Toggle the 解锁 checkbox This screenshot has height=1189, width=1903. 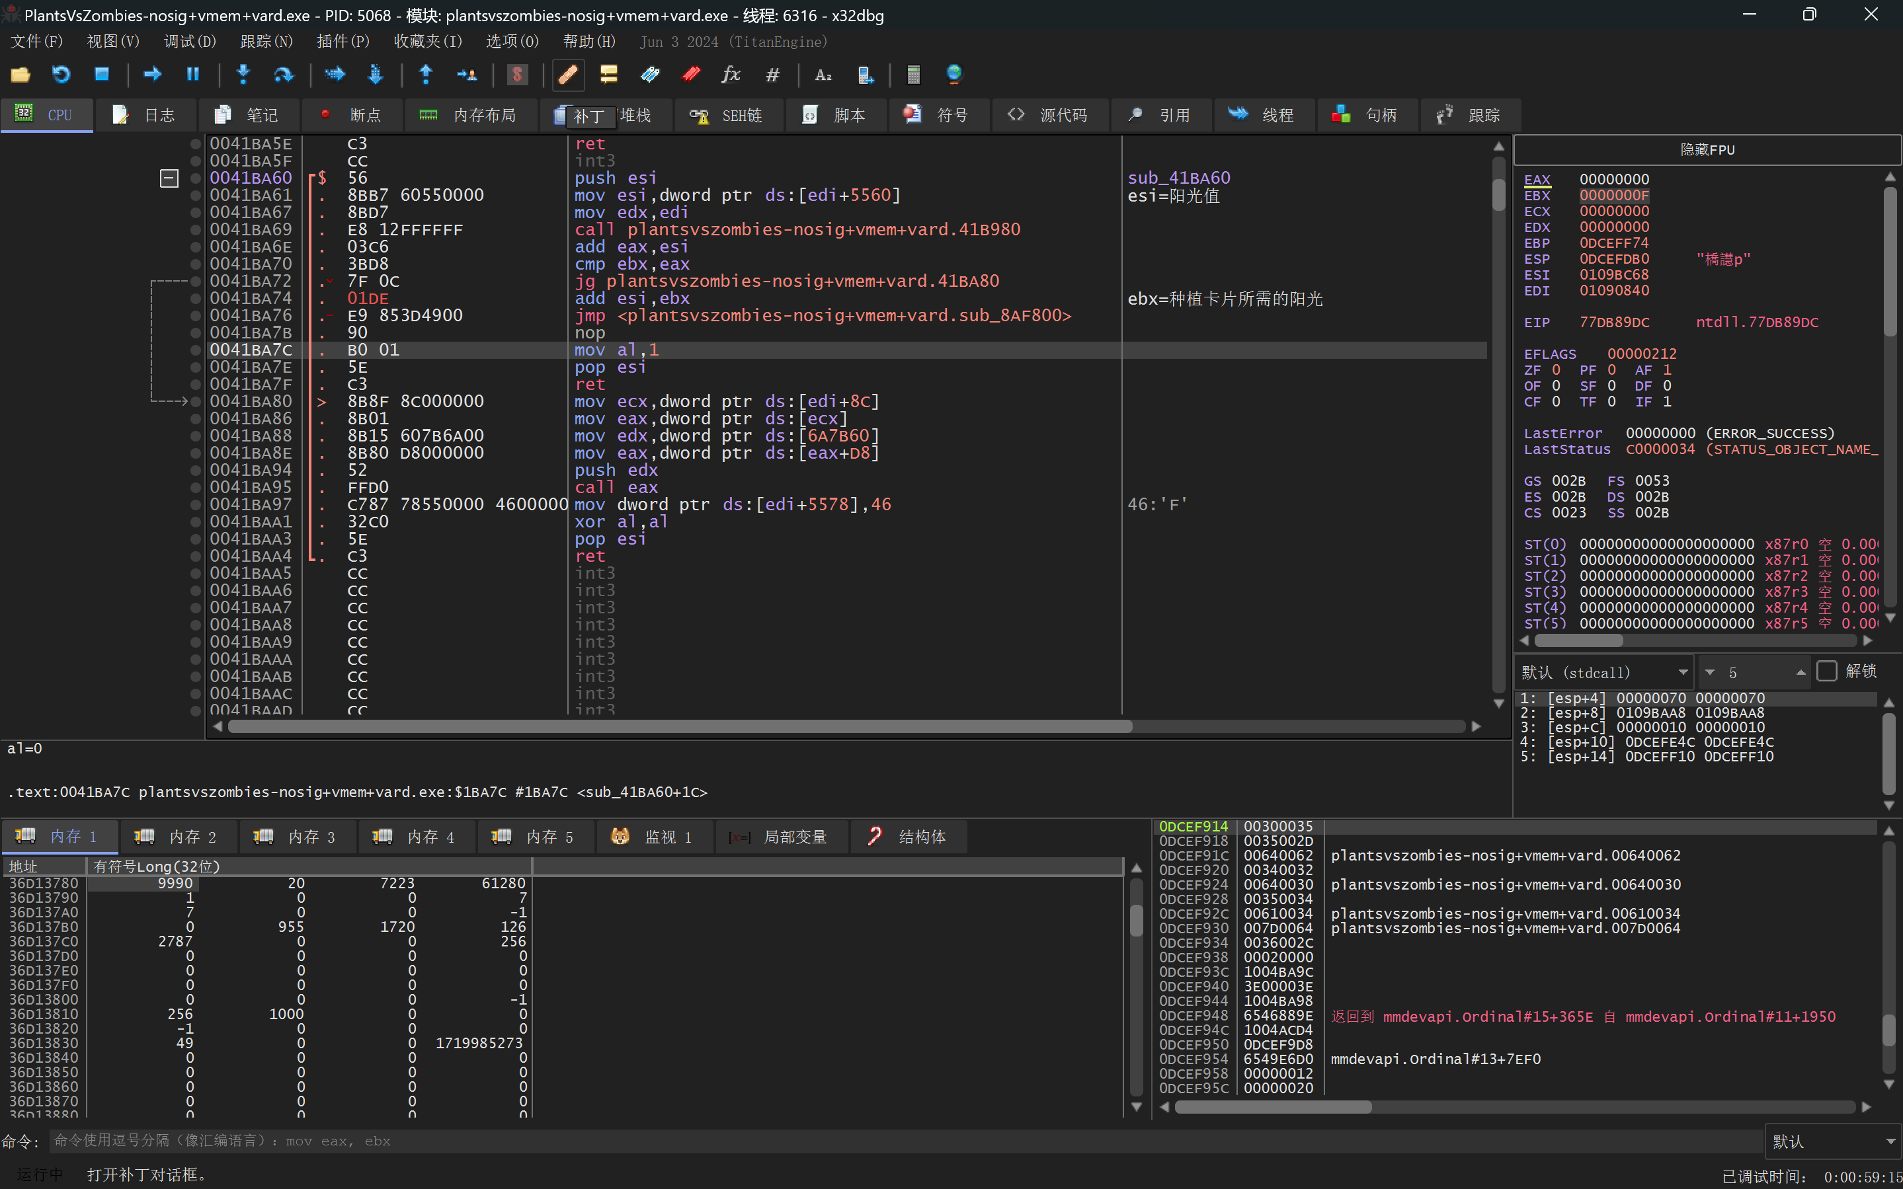[x=1827, y=671]
